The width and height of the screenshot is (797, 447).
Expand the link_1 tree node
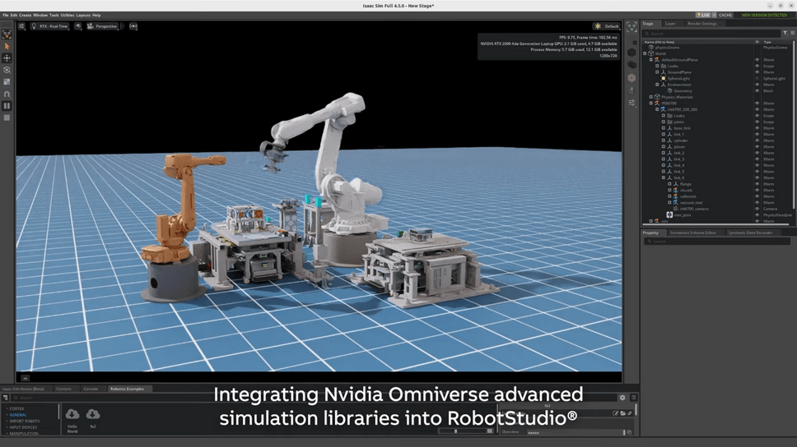pyautogui.click(x=664, y=135)
